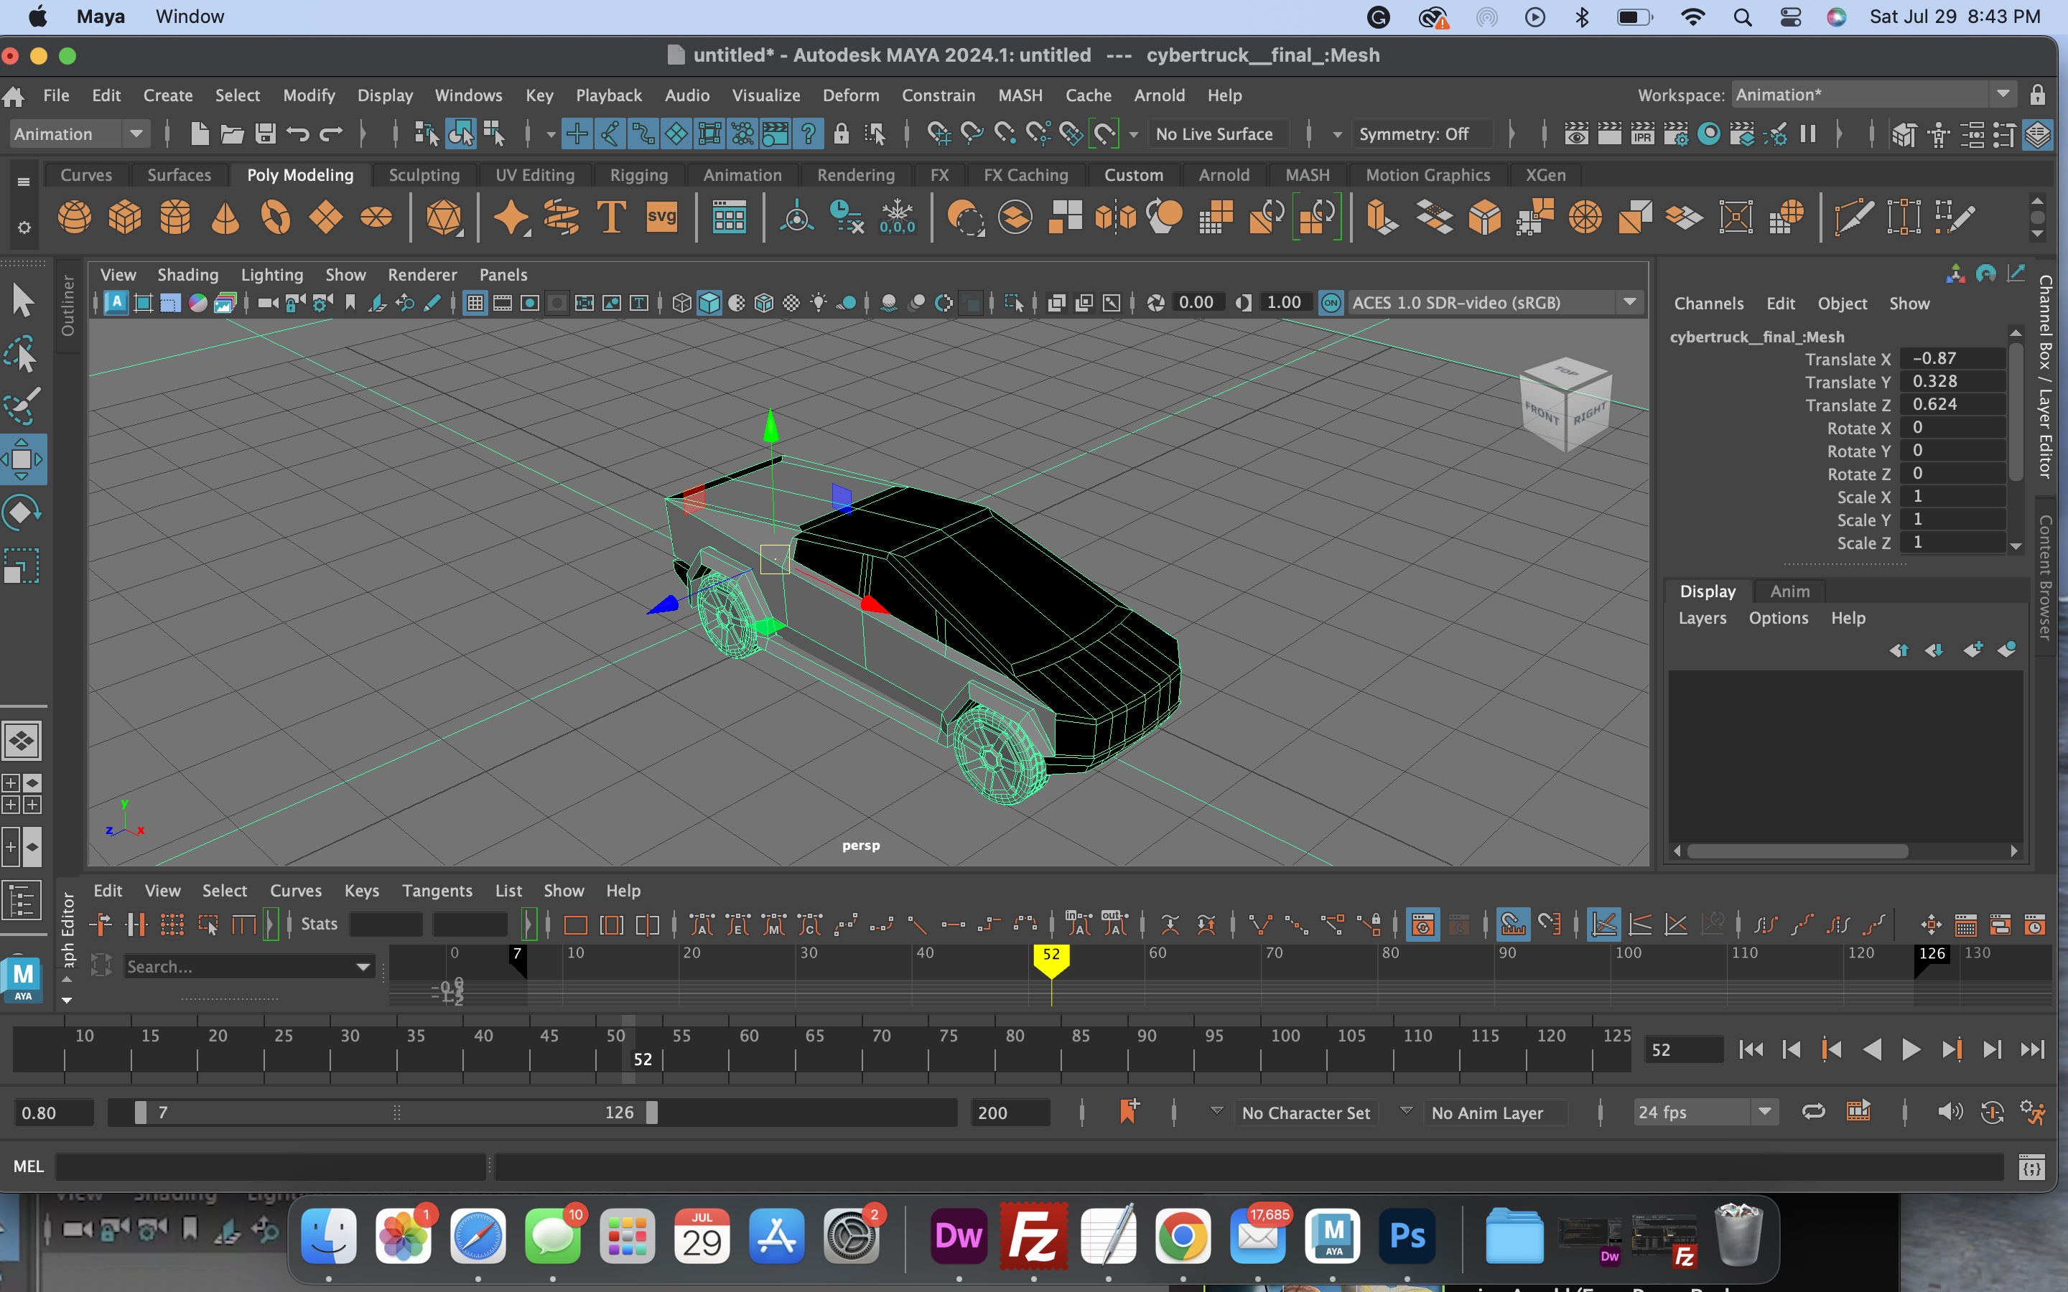Switch to the Rigging shelf tab
The width and height of the screenshot is (2068, 1292).
[638, 174]
